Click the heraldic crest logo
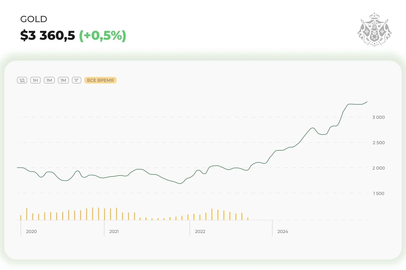The image size is (406, 270). [x=374, y=29]
